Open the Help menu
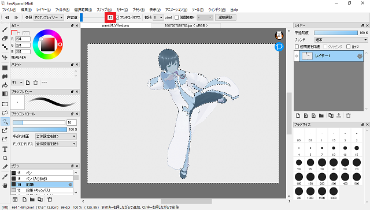This screenshot has height=210, width=370. [x=234, y=10]
